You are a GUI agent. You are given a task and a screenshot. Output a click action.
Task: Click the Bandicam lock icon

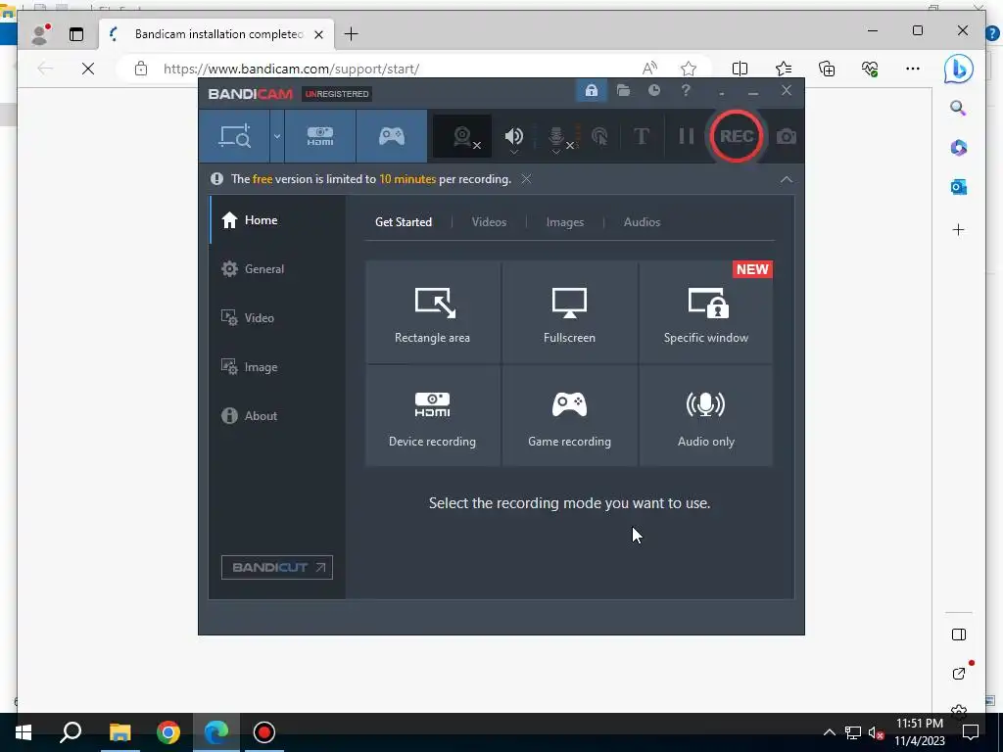pos(591,91)
